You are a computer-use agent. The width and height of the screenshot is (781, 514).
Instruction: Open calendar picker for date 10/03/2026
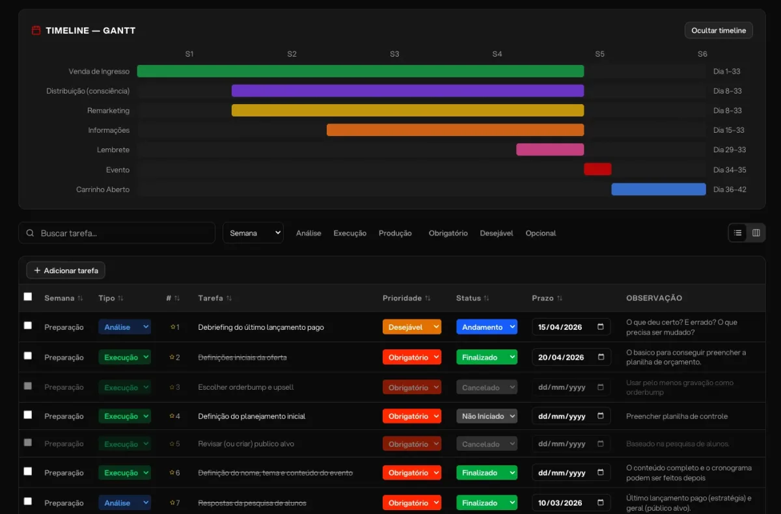(x=600, y=503)
